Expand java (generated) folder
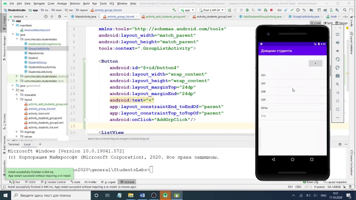356x200 pixels. 13,86
